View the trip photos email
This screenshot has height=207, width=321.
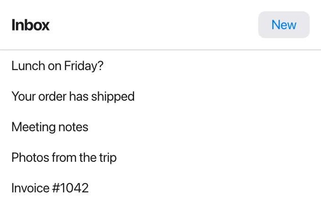click(x=160, y=158)
